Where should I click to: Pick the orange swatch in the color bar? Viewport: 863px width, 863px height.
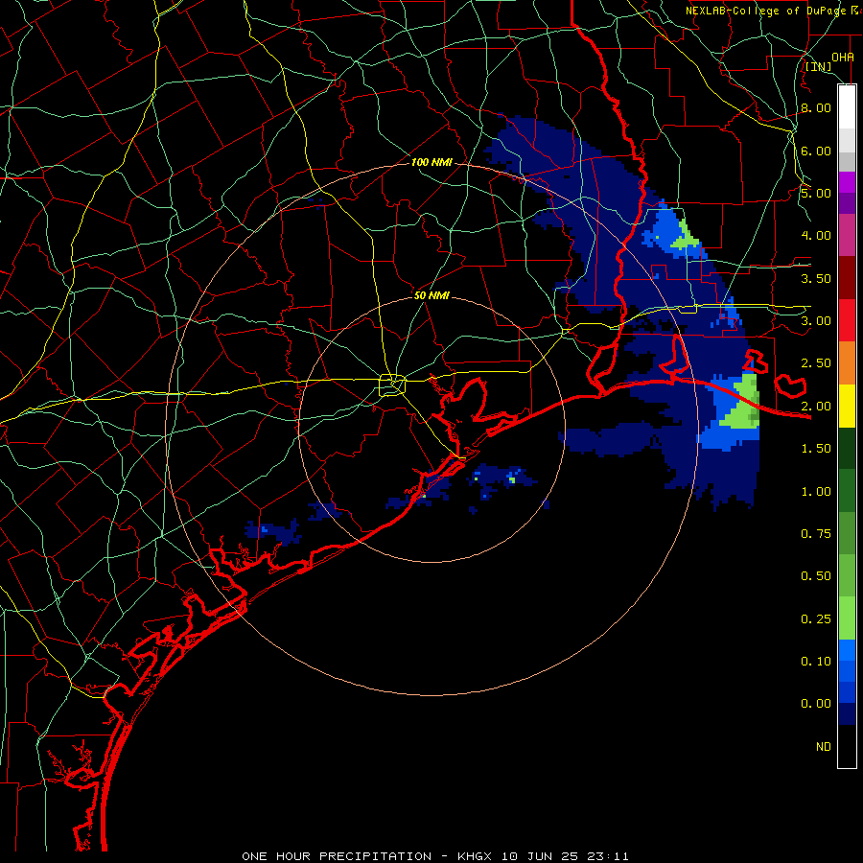pos(847,363)
